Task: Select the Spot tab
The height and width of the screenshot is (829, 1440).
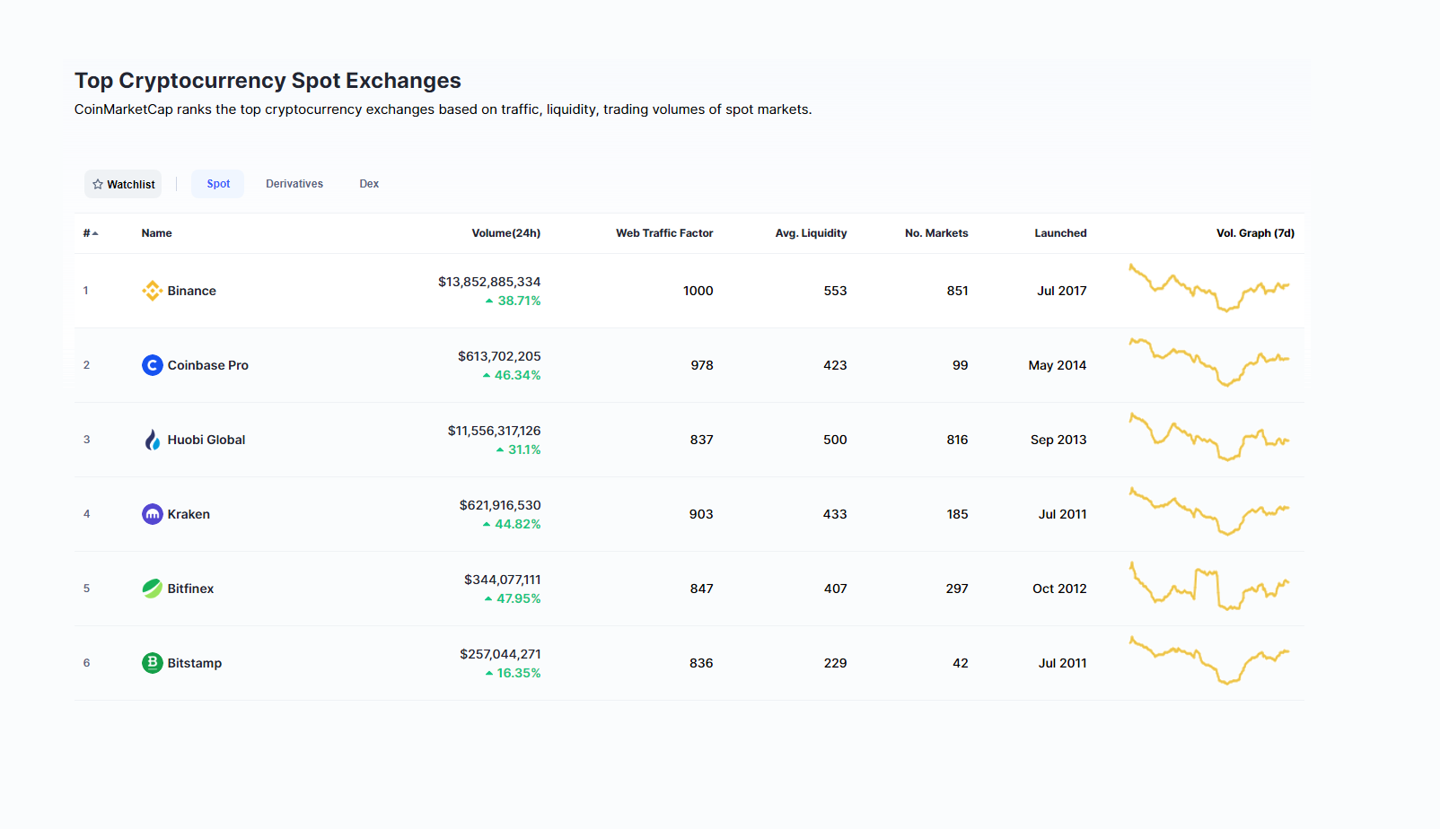Action: click(218, 184)
